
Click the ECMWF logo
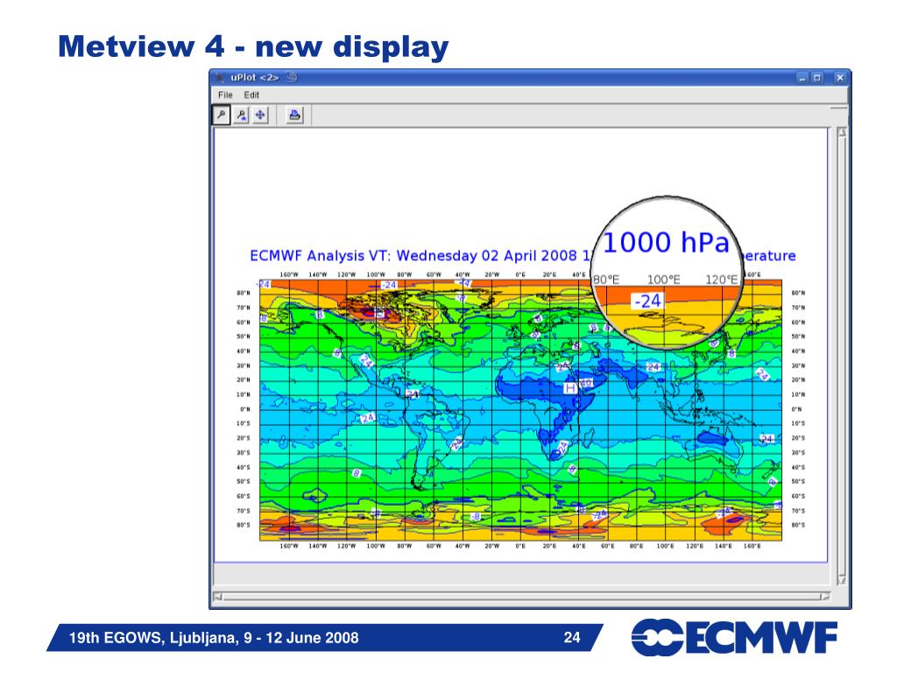pyautogui.click(x=735, y=637)
